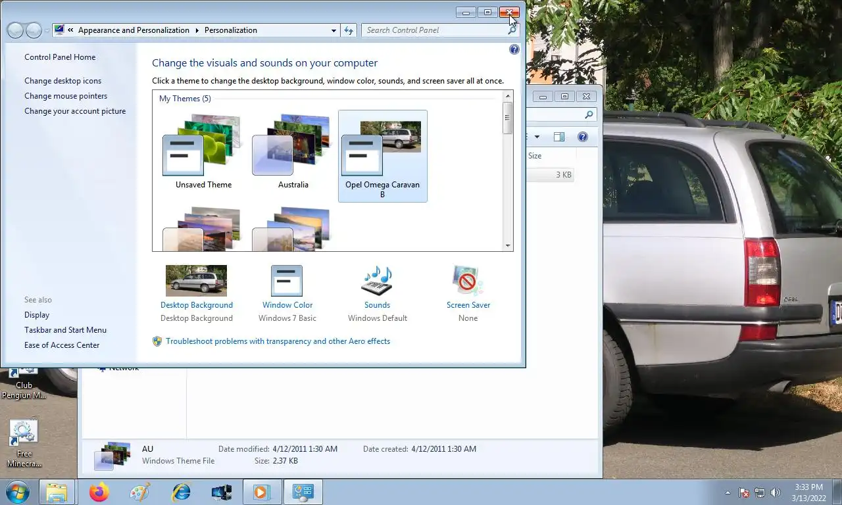
Task: Open Ease of Access Center
Action: (62, 345)
